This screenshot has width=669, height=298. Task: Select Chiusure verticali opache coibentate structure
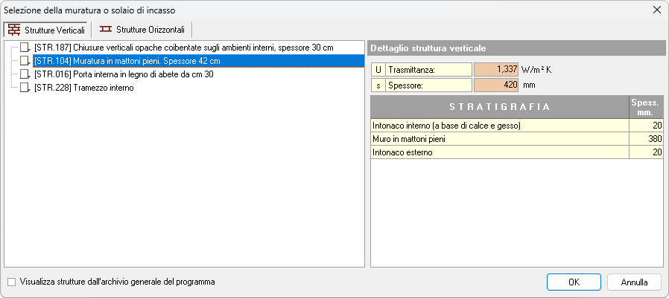(183, 48)
